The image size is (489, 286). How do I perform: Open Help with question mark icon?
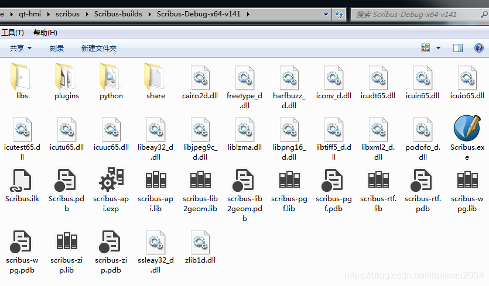pyautogui.click(x=478, y=48)
